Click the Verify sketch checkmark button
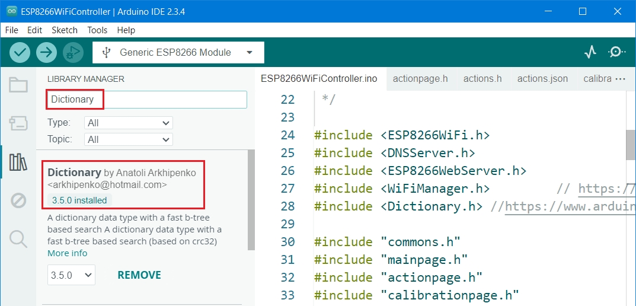 [x=20, y=52]
